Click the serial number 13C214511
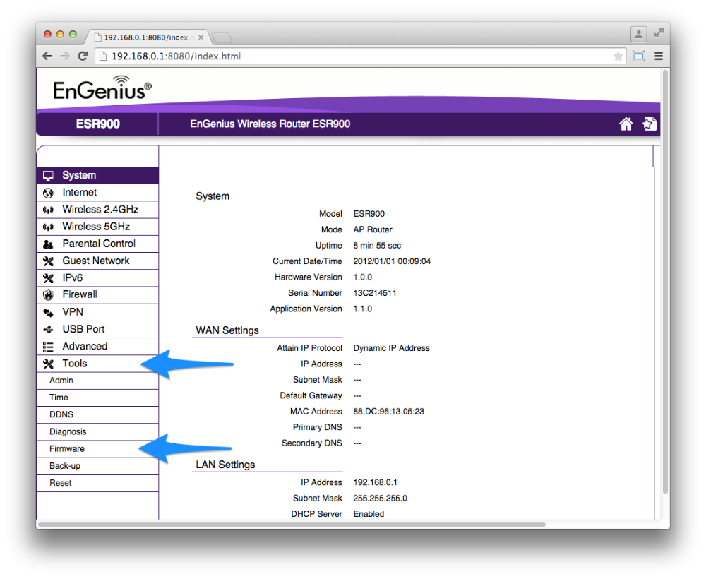Image resolution: width=706 pixels, height=579 pixels. [375, 293]
